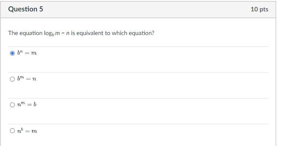Click the answer label nᵐ = b

pyautogui.click(x=27, y=104)
